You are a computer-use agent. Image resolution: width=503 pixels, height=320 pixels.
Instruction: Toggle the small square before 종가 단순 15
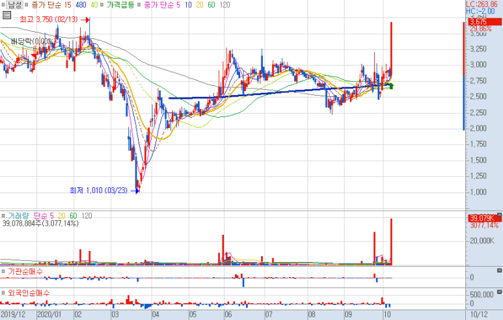pyautogui.click(x=27, y=5)
